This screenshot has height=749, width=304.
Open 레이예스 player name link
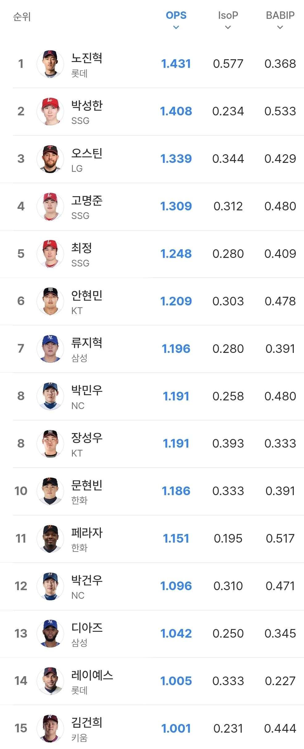click(x=92, y=675)
